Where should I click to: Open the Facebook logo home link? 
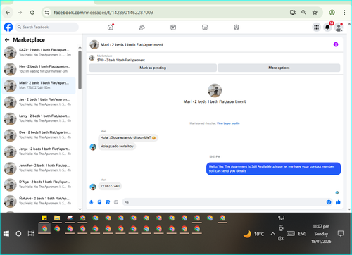[x=8, y=27]
